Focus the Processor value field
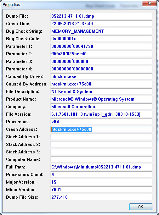This screenshot has height=215, width=159. pos(101,122)
